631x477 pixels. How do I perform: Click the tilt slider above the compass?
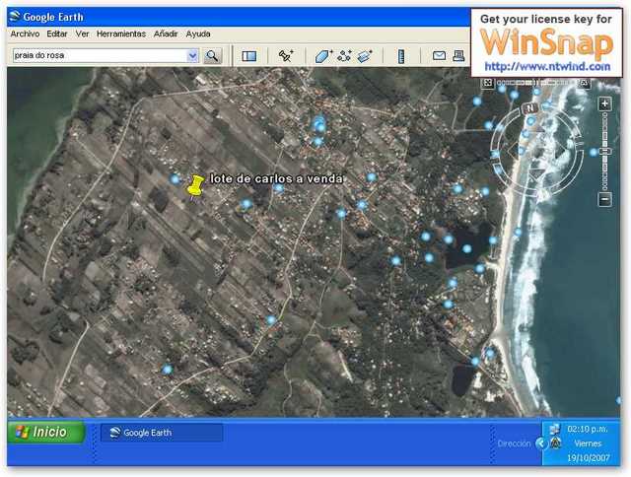[x=535, y=83]
